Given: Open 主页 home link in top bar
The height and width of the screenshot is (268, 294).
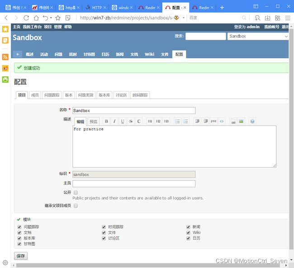Looking at the screenshot, I should point(16,27).
